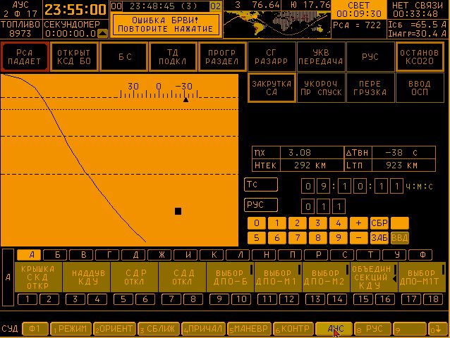The height and width of the screenshot is (338, 450).
Task: Open the 6 КОНТР format tab
Action: tap(293, 329)
